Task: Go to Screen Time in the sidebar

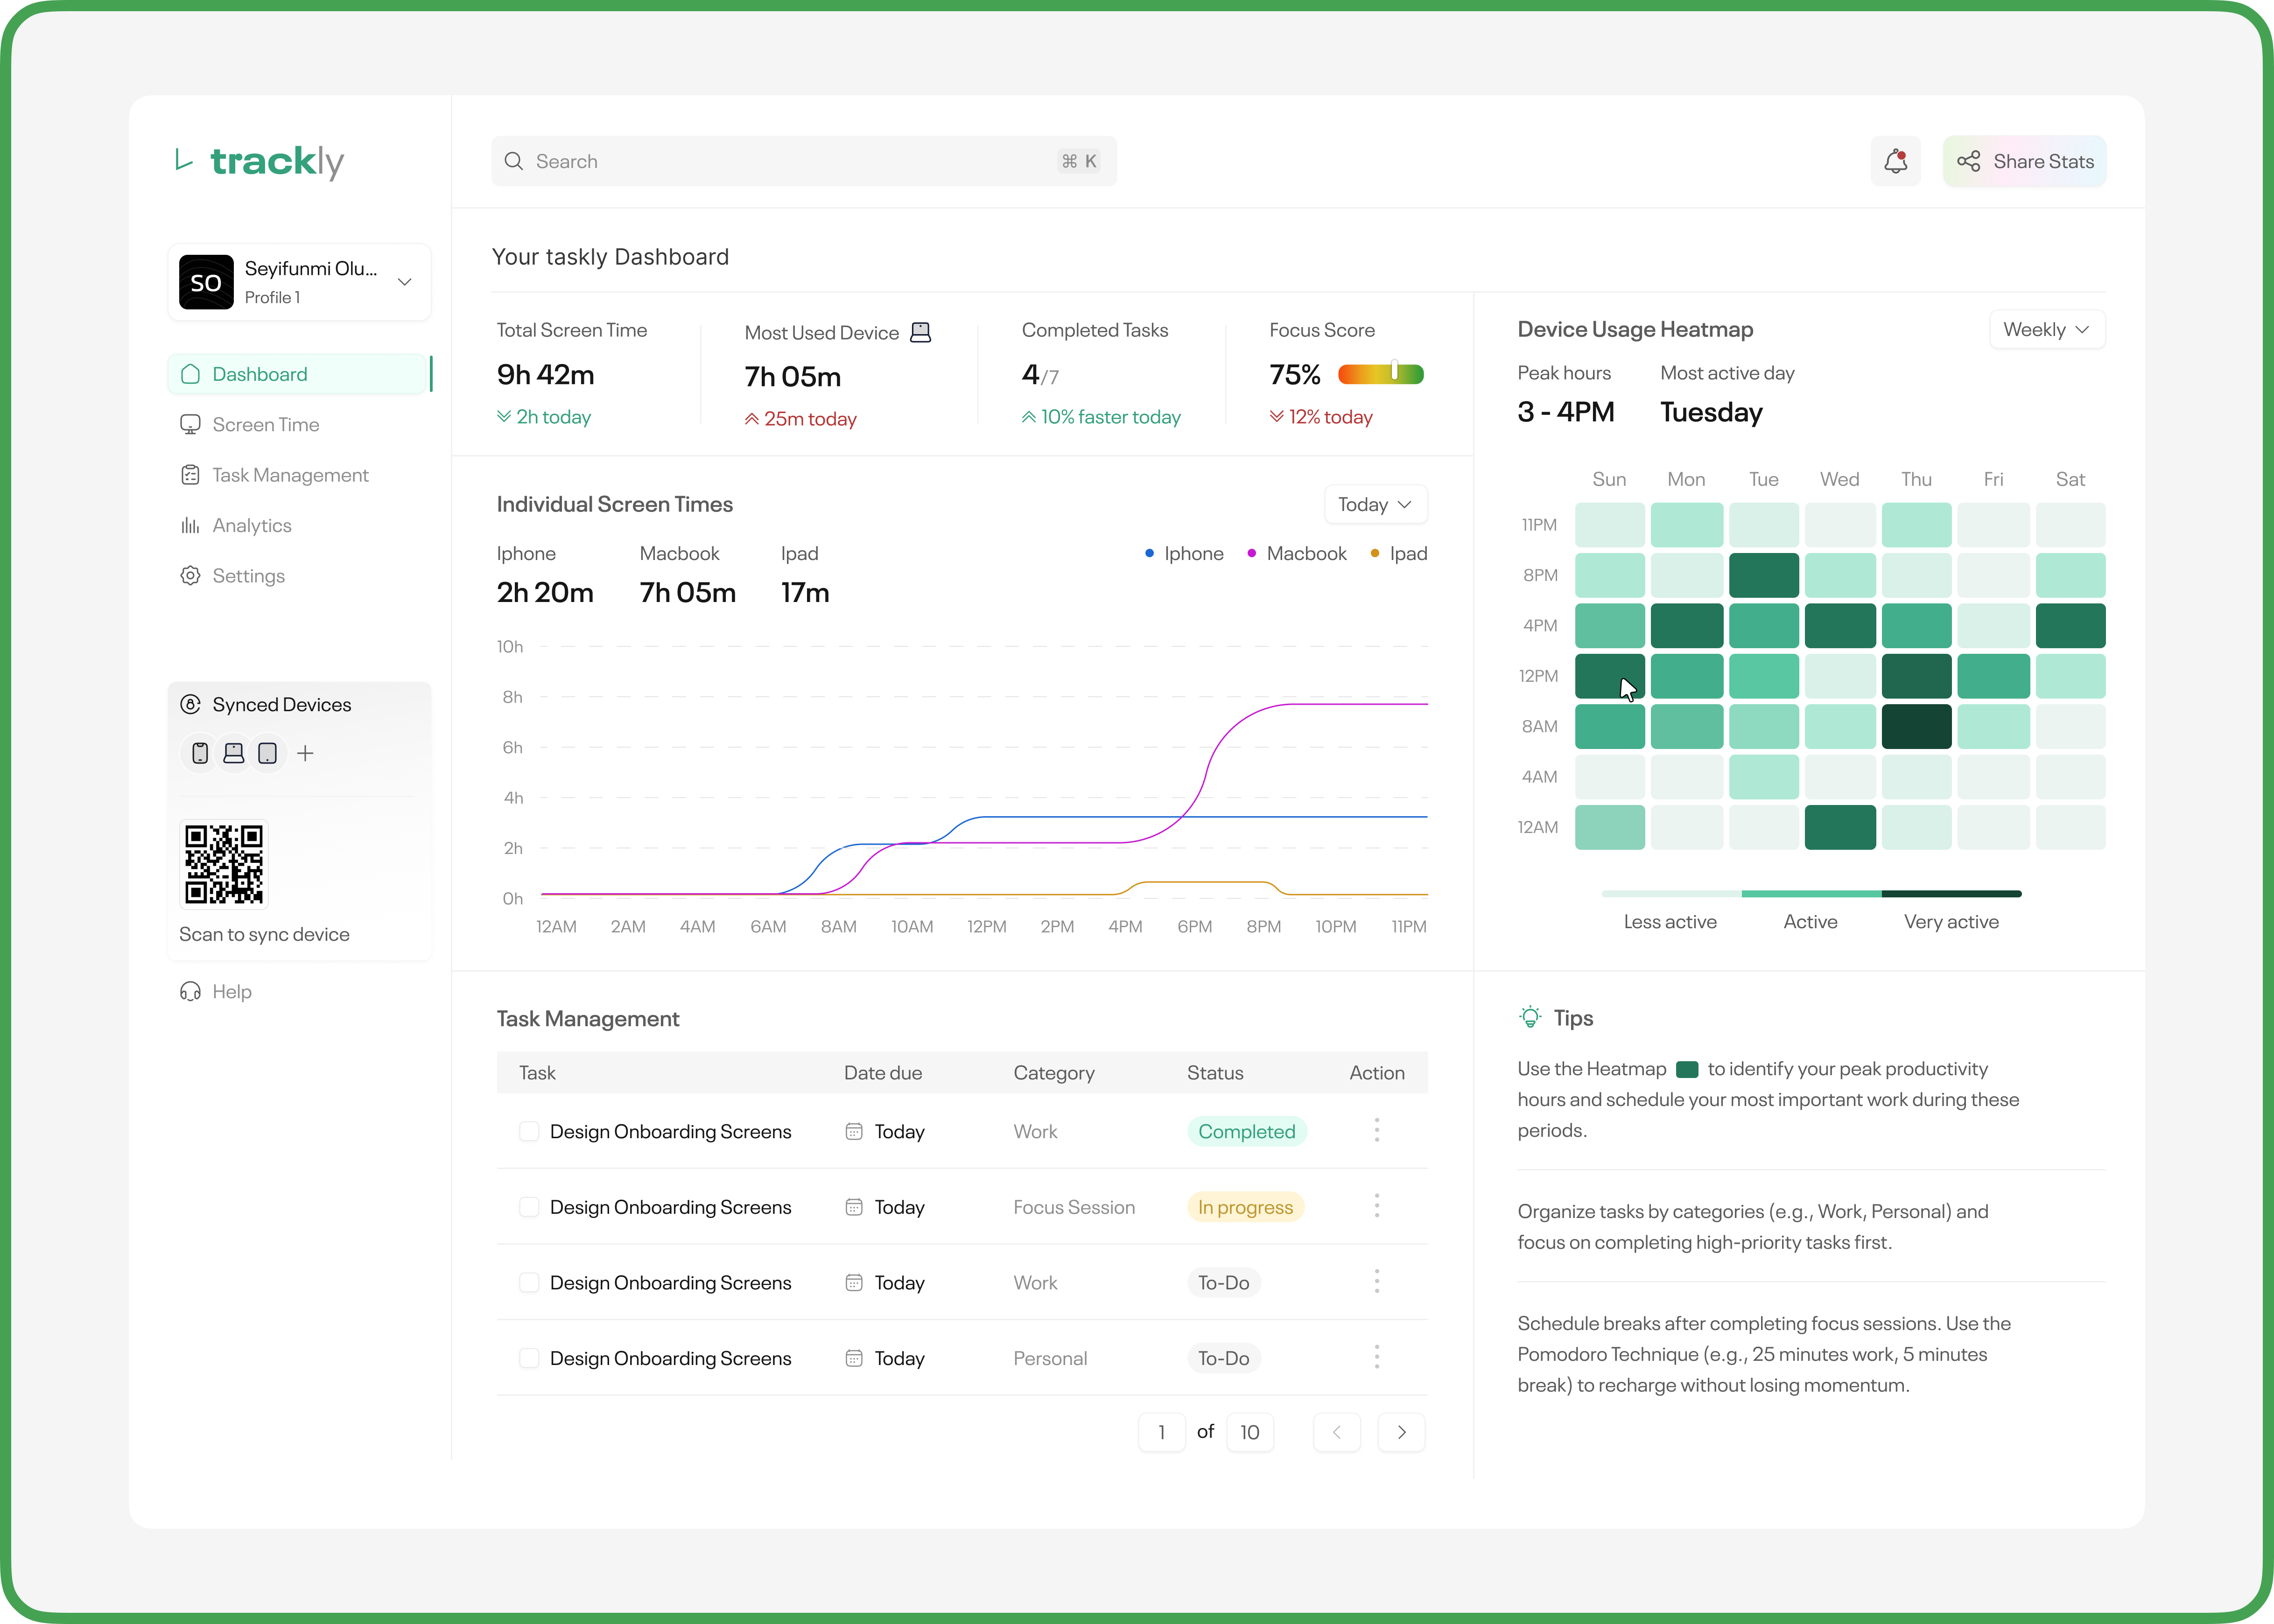Action: tap(265, 425)
